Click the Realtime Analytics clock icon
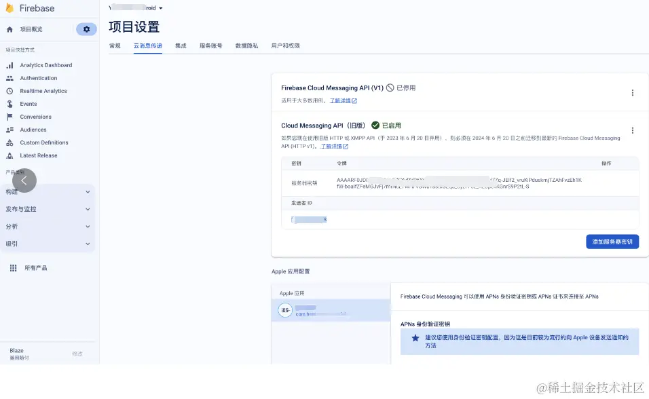 click(10, 91)
